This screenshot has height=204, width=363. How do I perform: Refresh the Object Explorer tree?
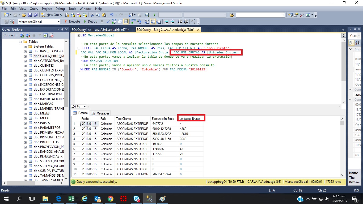[46, 35]
